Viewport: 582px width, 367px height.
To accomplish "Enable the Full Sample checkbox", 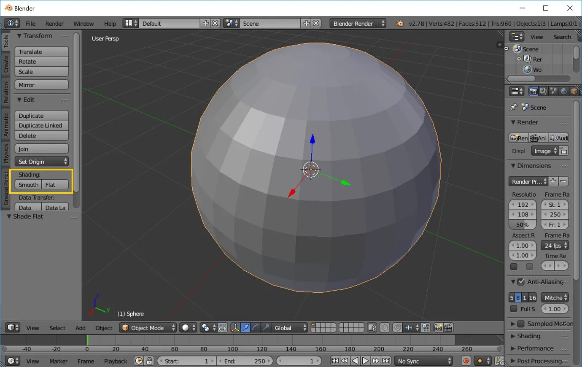I will tap(514, 309).
